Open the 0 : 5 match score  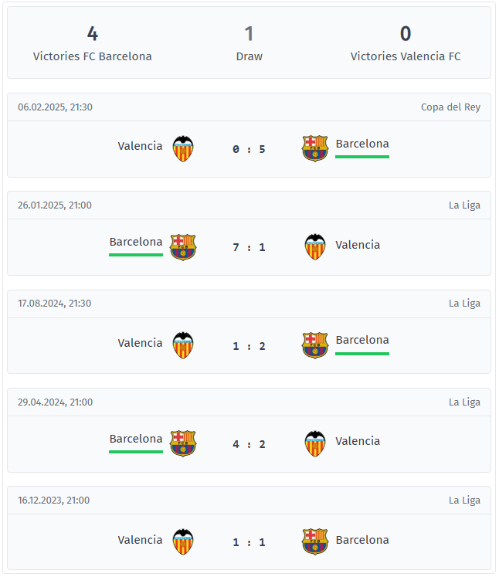point(249,149)
